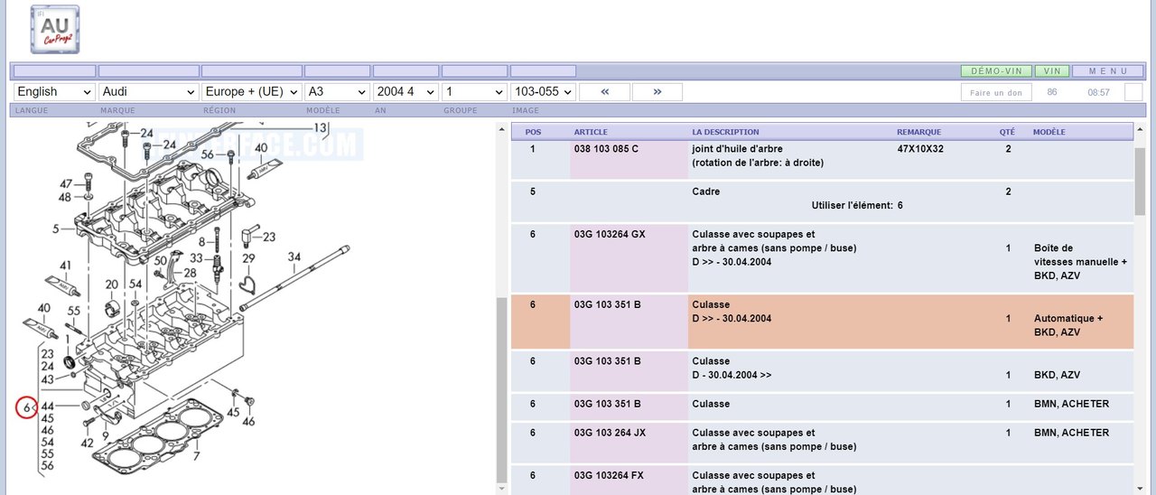Click part number 29 in diagram
Screen dimensions: 1156x495
coord(249,259)
